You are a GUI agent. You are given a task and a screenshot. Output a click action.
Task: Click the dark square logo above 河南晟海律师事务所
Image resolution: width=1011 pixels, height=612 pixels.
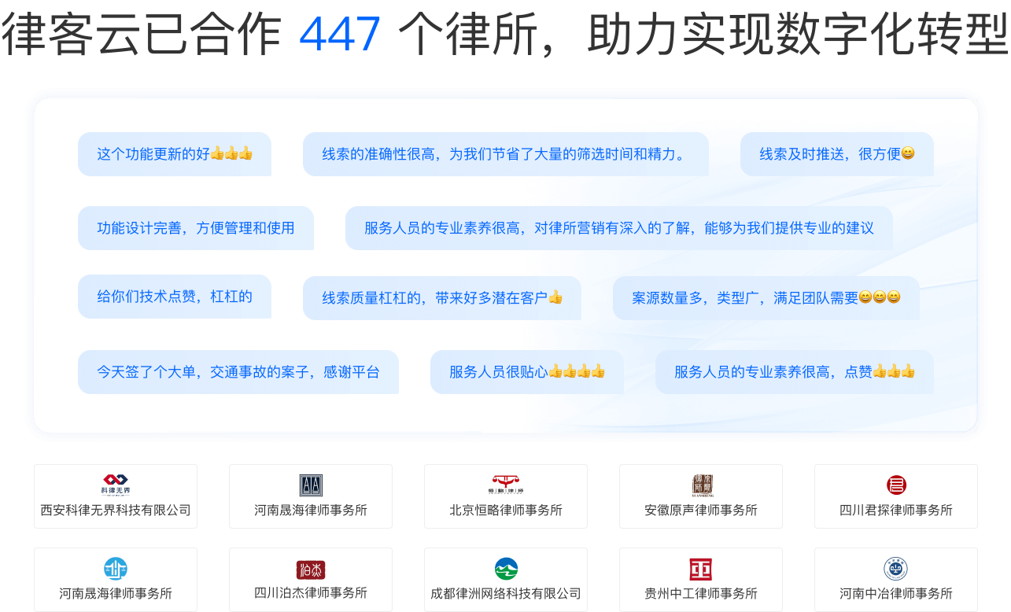coord(311,485)
